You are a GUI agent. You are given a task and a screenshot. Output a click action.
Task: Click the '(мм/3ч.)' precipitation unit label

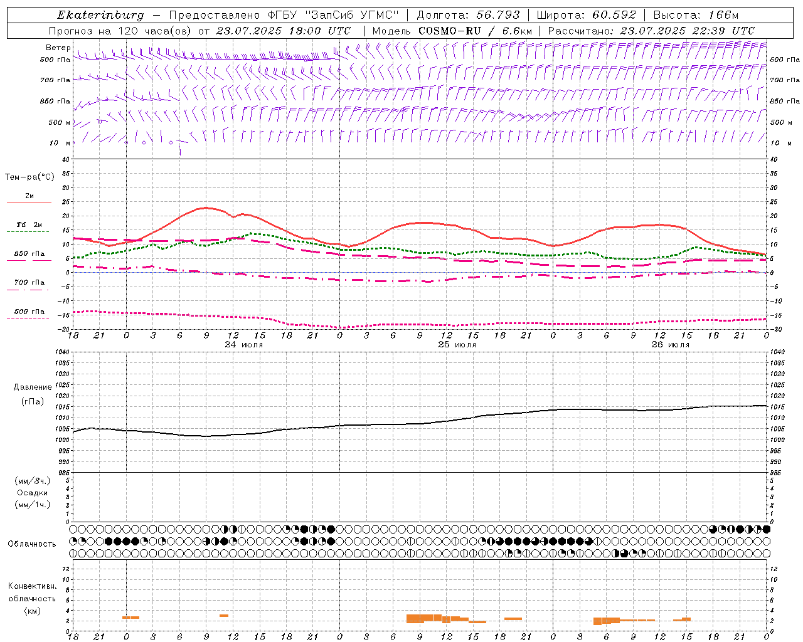(x=33, y=481)
